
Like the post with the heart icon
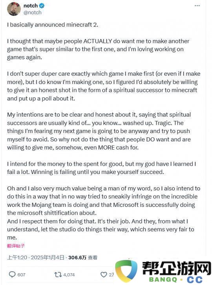(x=104, y=274)
